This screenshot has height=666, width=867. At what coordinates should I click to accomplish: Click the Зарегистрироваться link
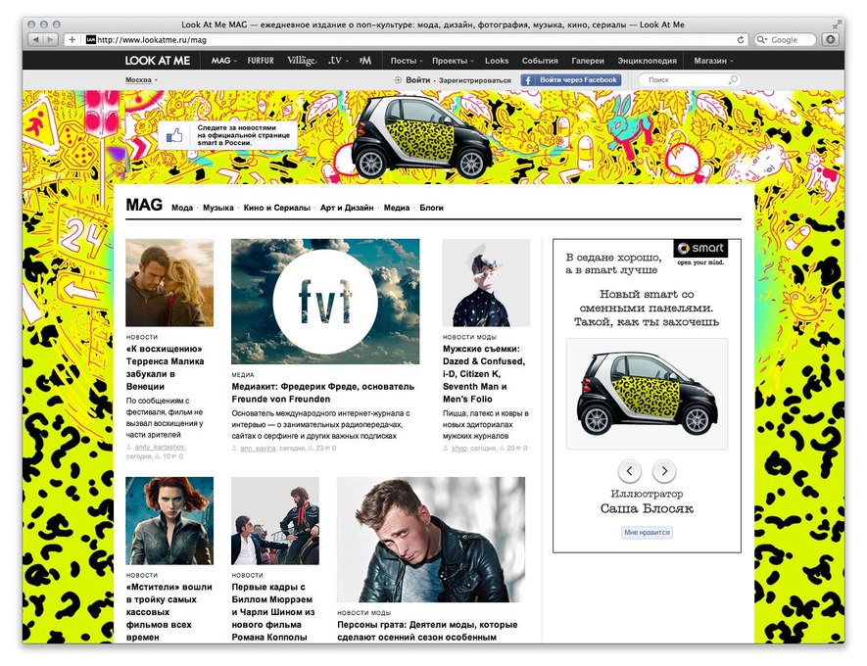[475, 80]
